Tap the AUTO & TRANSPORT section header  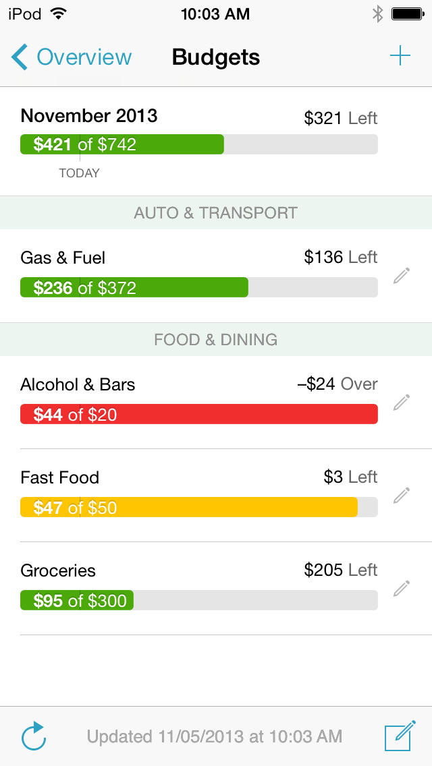(x=216, y=213)
